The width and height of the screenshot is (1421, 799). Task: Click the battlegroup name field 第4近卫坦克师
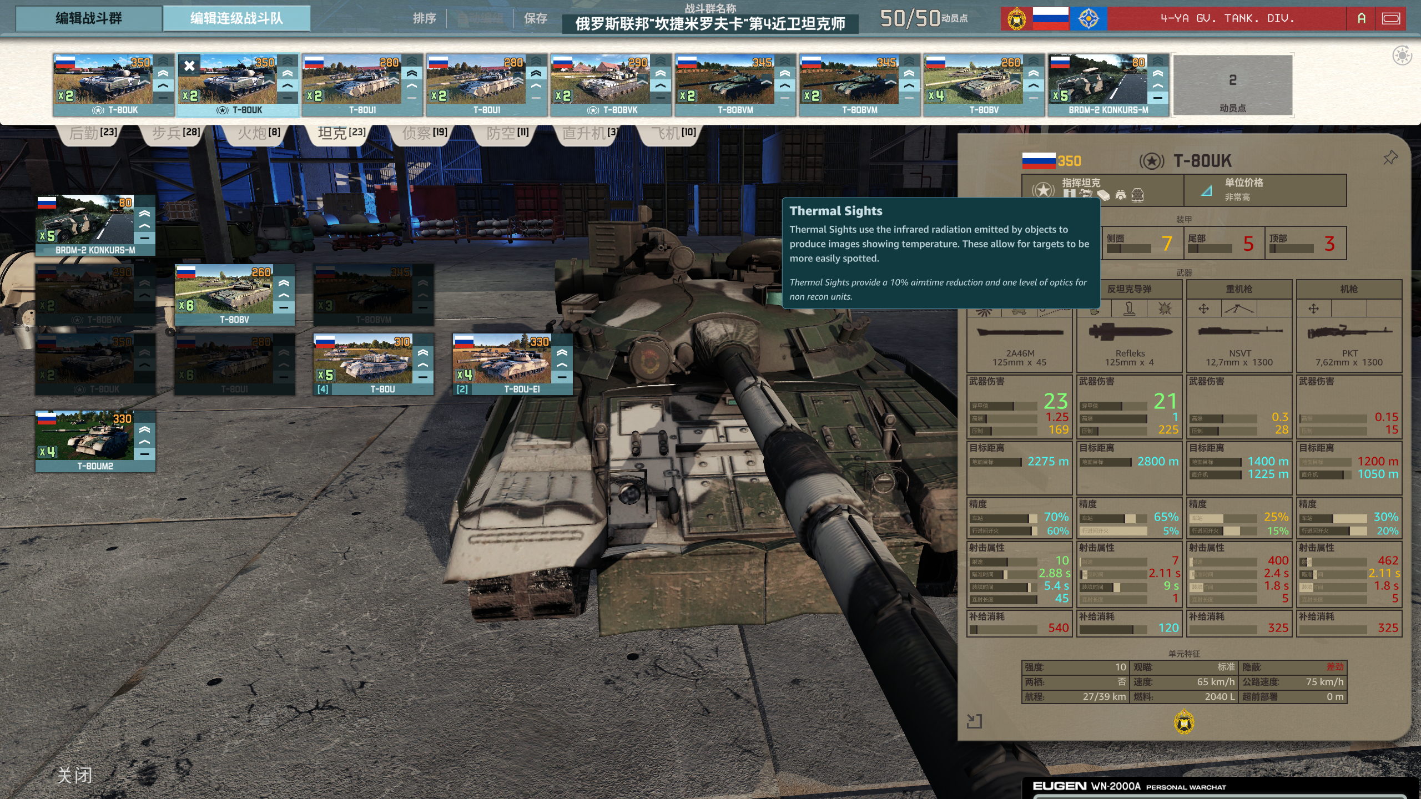[710, 24]
